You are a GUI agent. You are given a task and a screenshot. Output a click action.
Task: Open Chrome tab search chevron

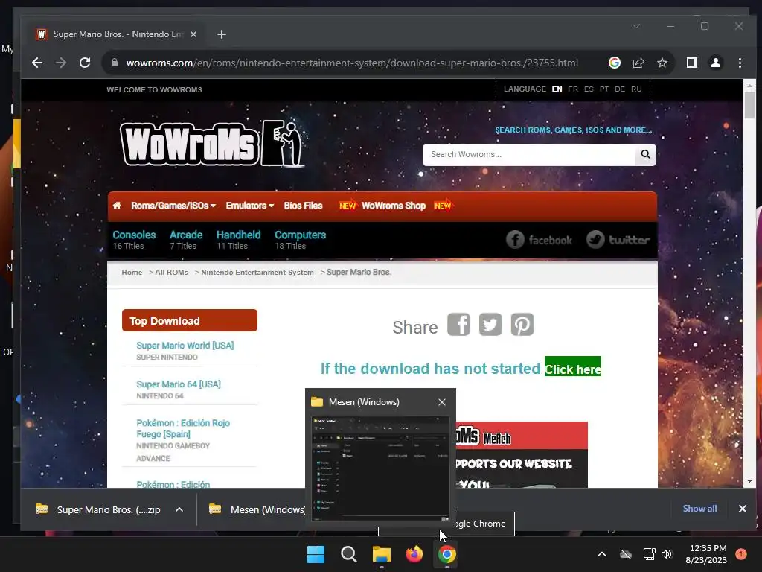[636, 26]
